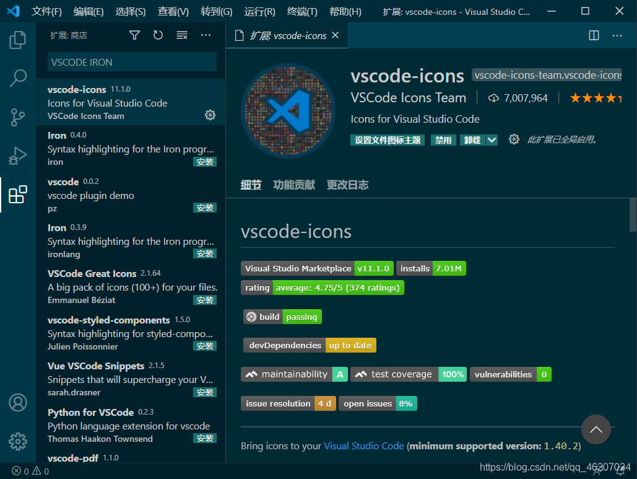This screenshot has width=637, height=479.
Task: Click the 禁用 disable button
Action: click(x=443, y=140)
